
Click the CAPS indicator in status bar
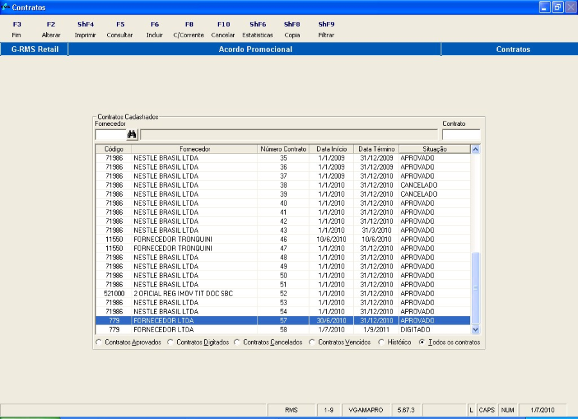pos(487,410)
